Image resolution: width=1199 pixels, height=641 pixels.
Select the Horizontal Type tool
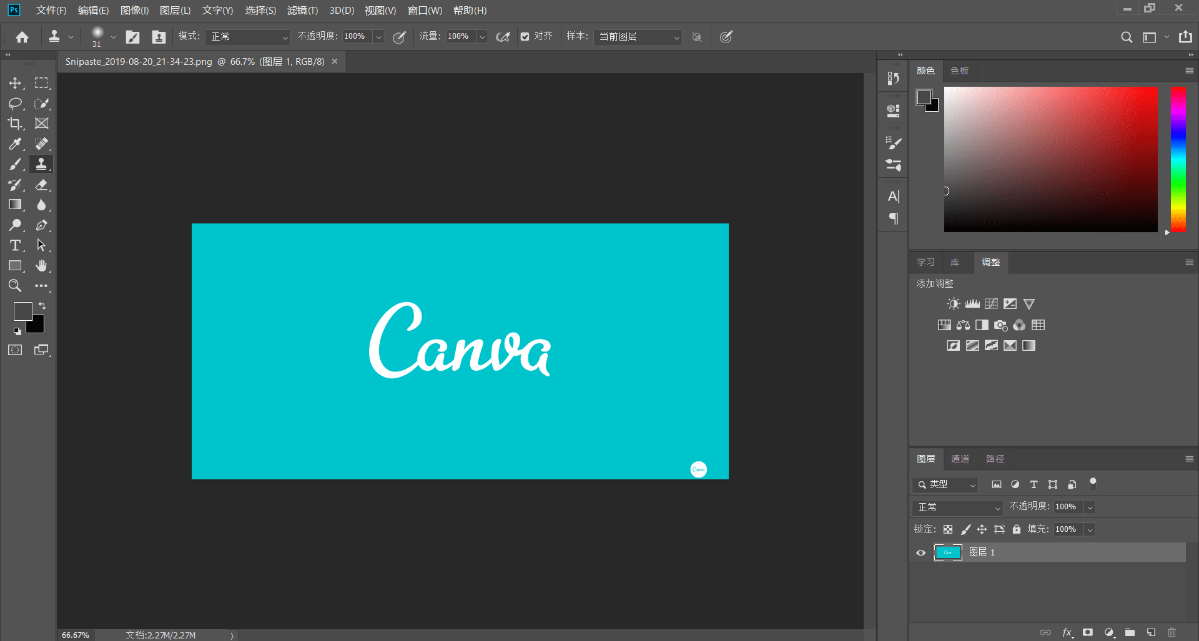[15, 245]
